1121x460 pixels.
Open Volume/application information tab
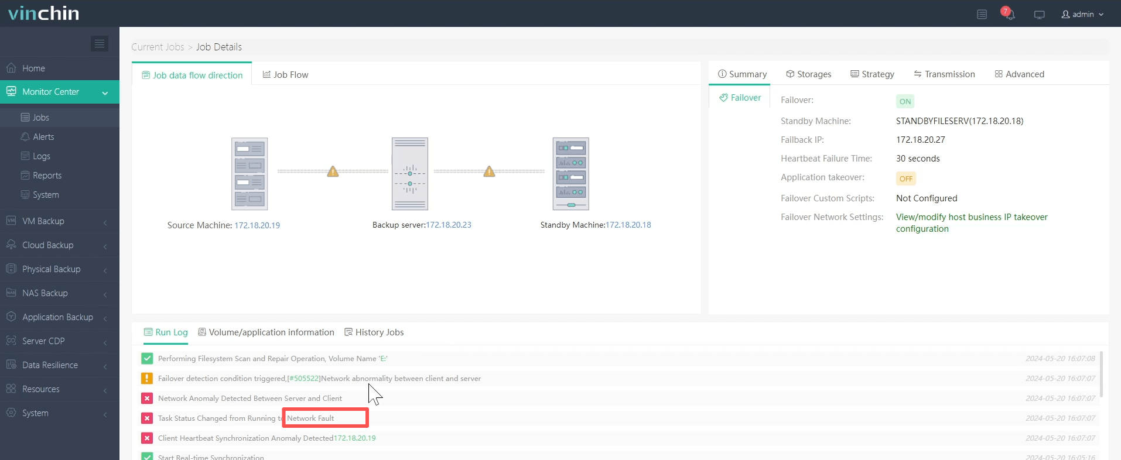266,332
